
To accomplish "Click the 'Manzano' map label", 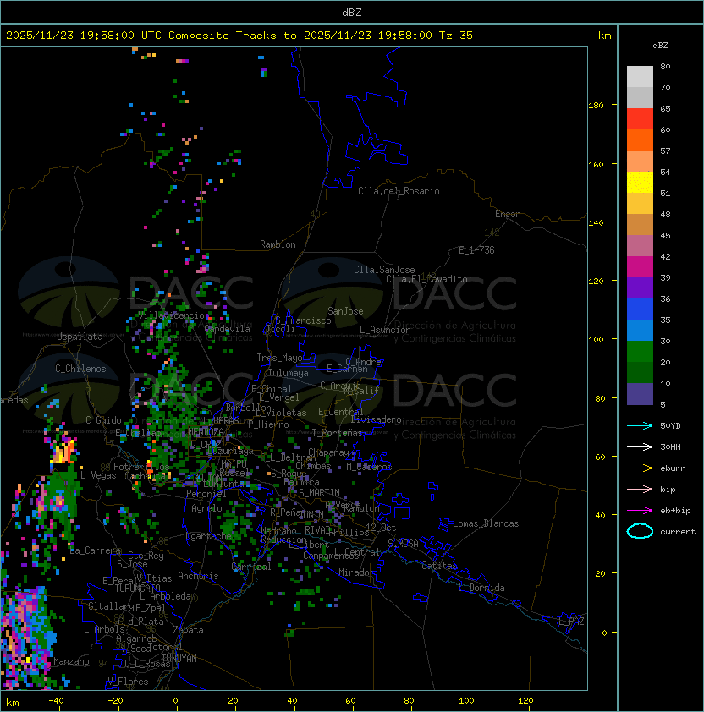I will [71, 661].
